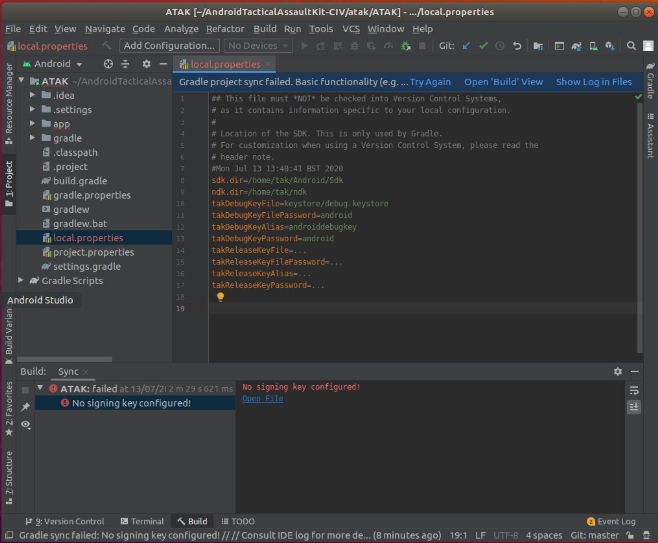The image size is (658, 543).
Task: Click the yellow lightbulb intention icon
Action: (x=220, y=297)
